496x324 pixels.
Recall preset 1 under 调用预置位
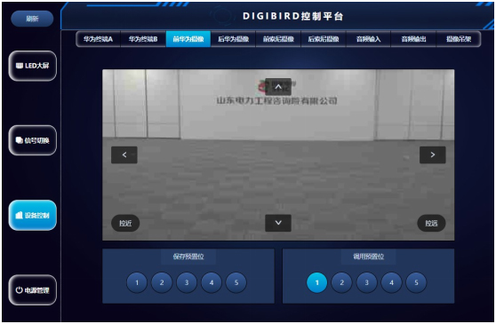(317, 282)
